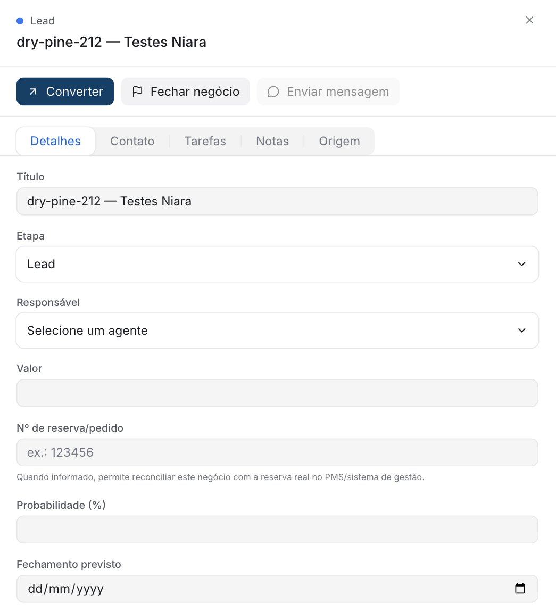Open the Responsável agent dropdown
Screen dimensions: 556x611
click(x=277, y=331)
